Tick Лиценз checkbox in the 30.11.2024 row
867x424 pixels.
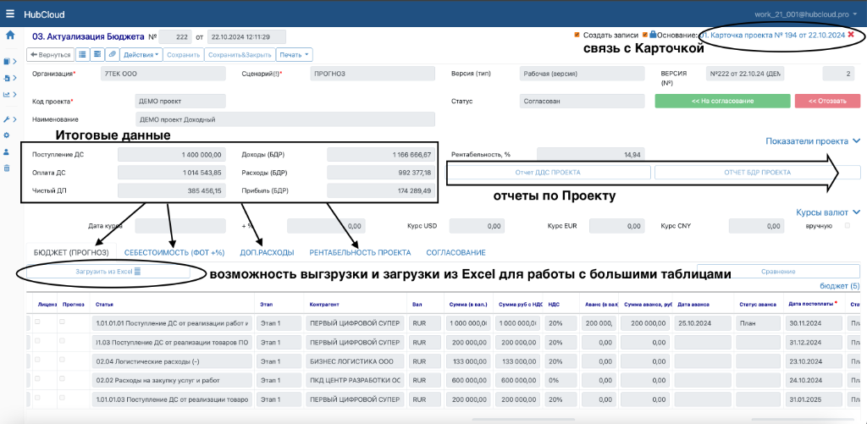(37, 322)
